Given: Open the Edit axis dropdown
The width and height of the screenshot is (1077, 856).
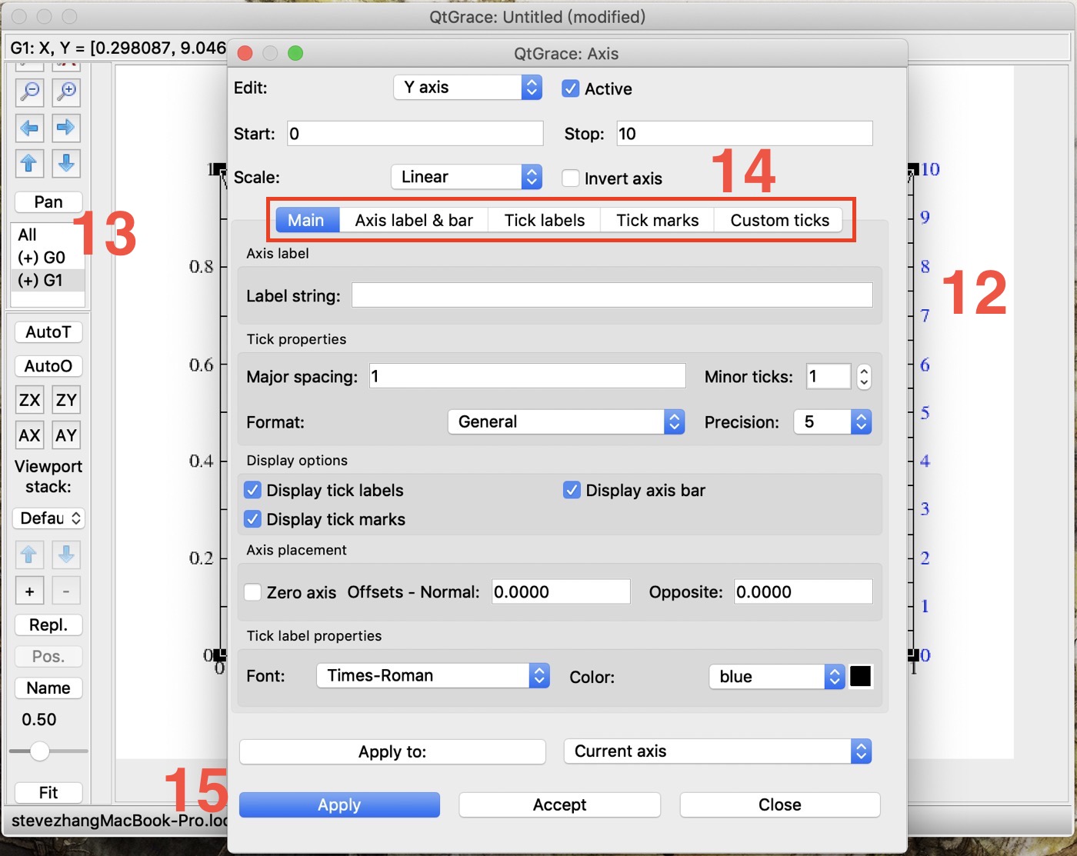Looking at the screenshot, I should [x=468, y=88].
